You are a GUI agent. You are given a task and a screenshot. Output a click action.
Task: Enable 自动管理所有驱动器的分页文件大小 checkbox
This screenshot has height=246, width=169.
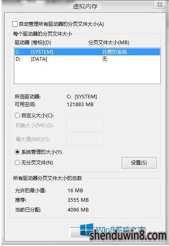(x=15, y=24)
